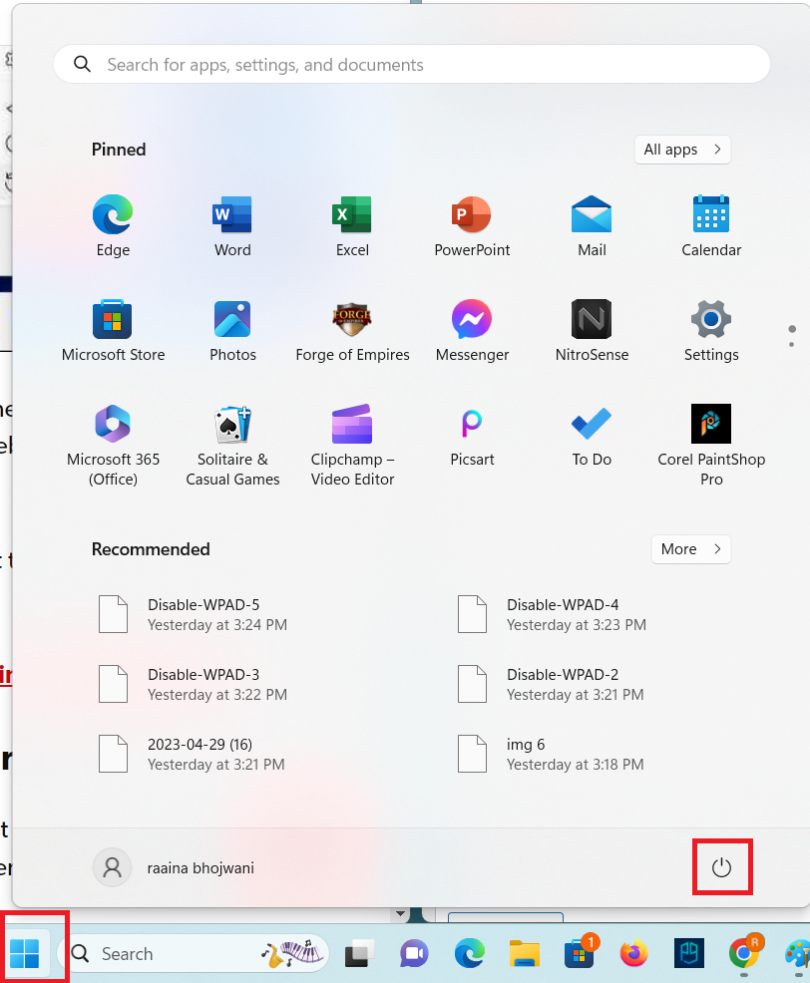Click the search input field

411,64
